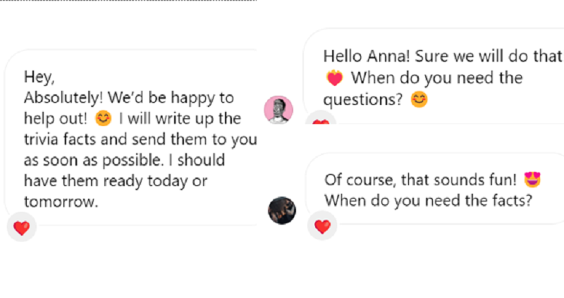Click the heart-eyes emoji after 'sounds fun!'
Viewport: 564px width, 298px height.
pos(532,180)
